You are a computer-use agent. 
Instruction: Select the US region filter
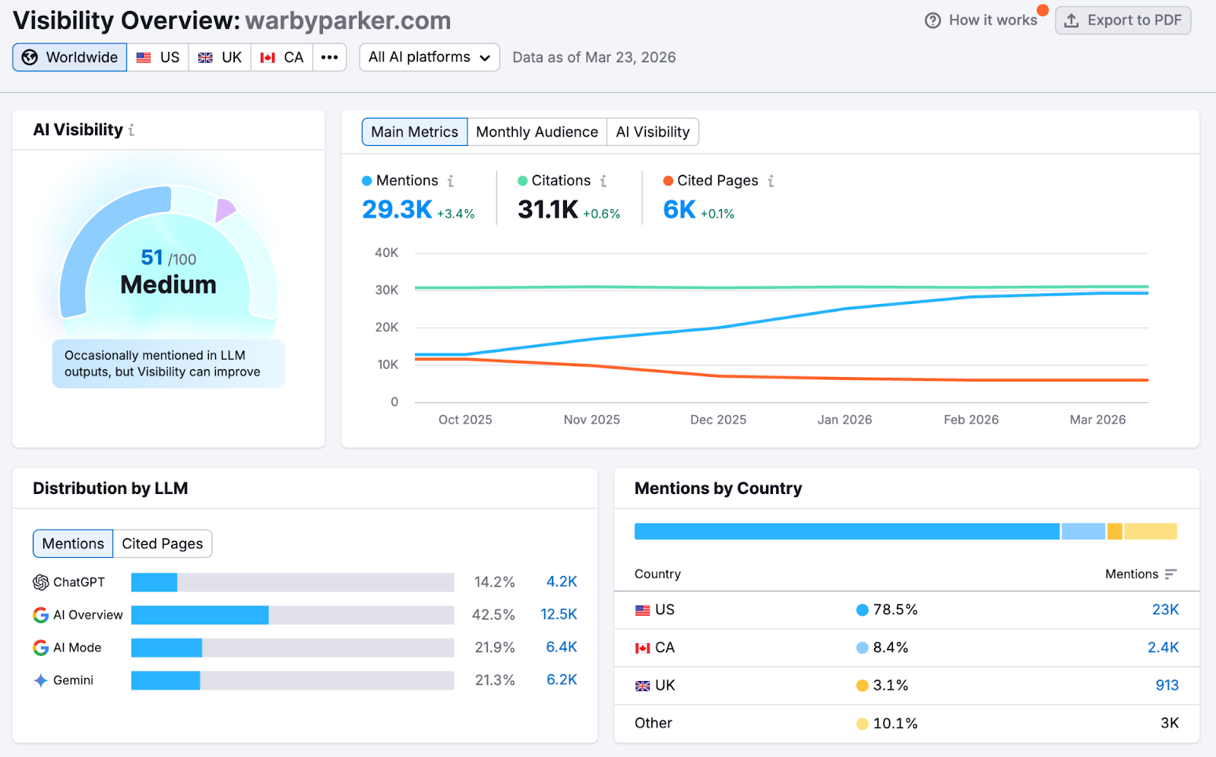[157, 57]
